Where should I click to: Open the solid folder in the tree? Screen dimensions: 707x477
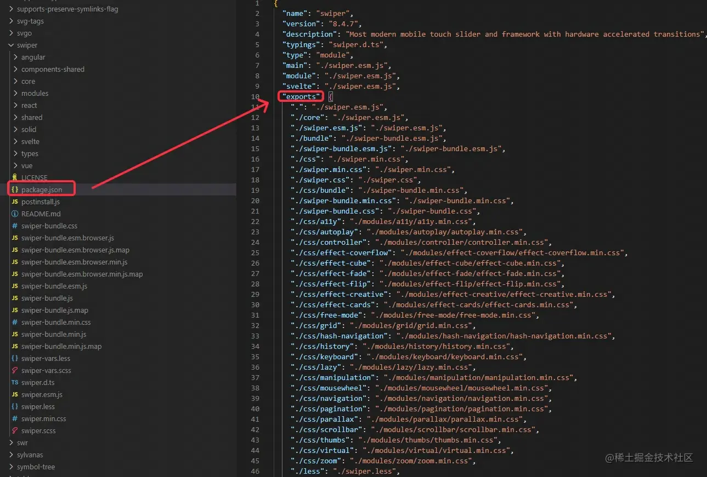click(x=29, y=129)
